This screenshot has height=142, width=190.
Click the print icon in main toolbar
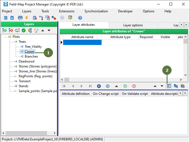click(x=20, y=18)
